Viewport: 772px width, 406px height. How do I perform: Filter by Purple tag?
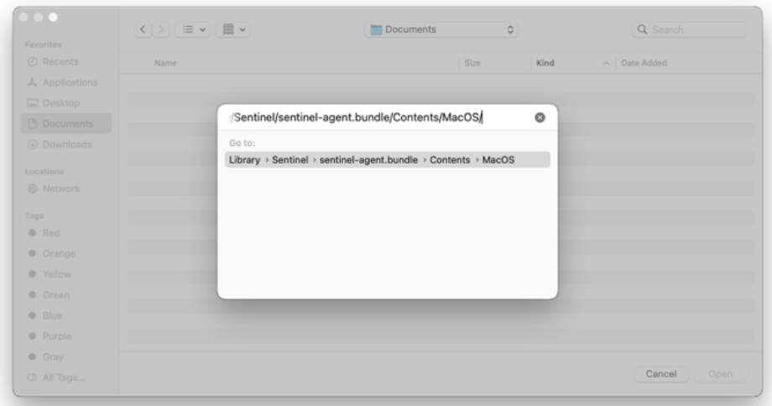tap(66, 336)
